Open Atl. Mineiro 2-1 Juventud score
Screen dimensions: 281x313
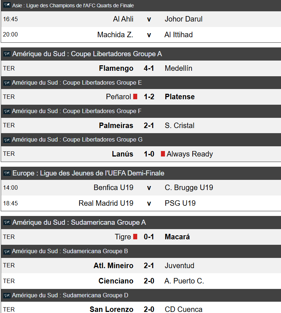(149, 266)
